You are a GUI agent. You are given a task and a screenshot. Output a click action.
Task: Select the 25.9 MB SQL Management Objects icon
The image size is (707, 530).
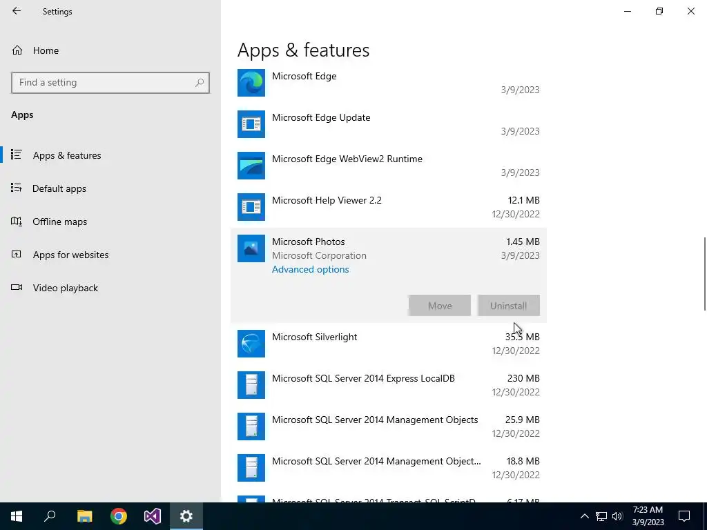coord(251,426)
